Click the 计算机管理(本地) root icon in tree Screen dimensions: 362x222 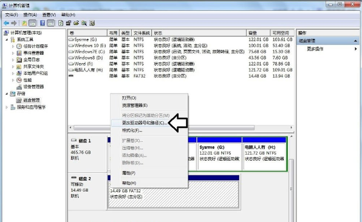[x=6, y=33]
